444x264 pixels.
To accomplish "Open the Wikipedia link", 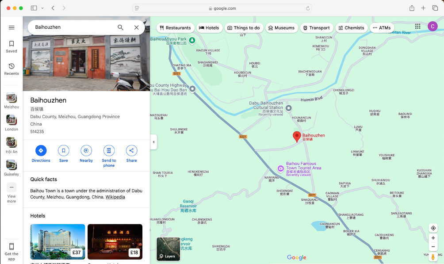I will 115,197.
